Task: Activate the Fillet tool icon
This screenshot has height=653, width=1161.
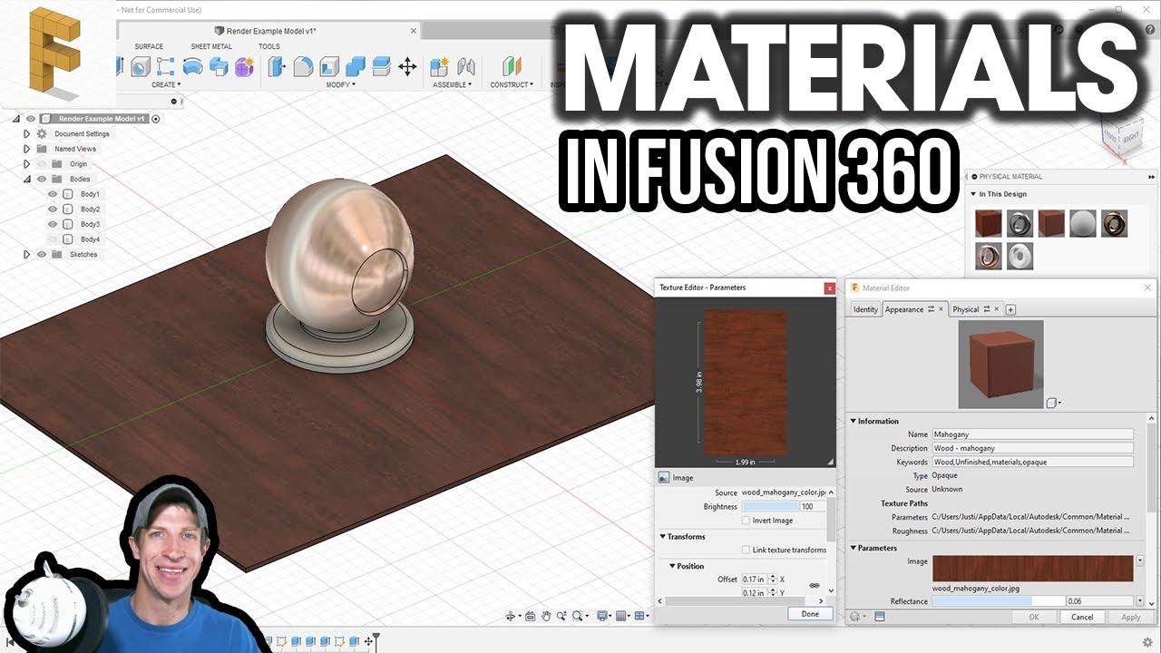Action: pos(303,66)
